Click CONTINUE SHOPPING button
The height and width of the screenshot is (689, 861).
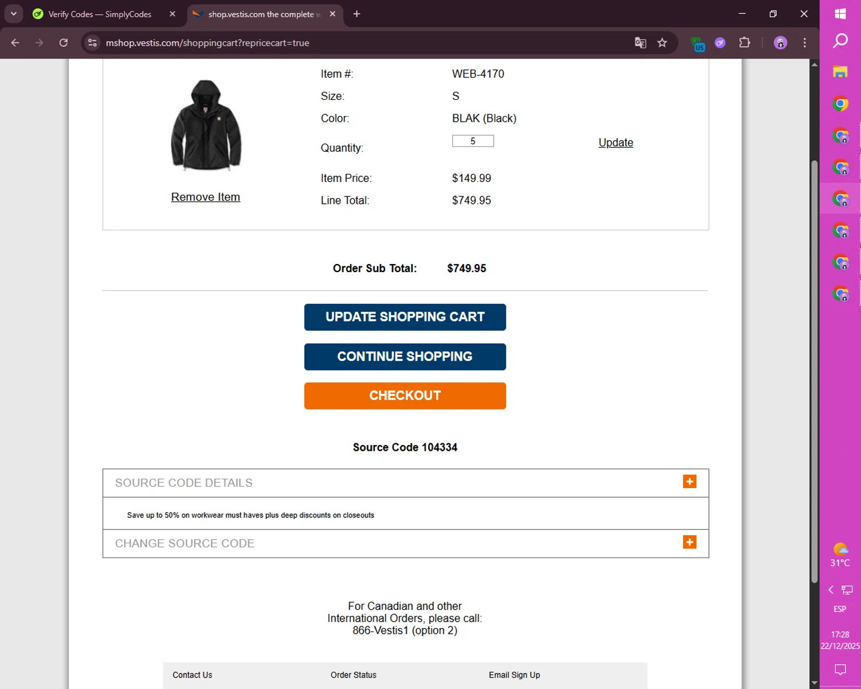pos(405,357)
